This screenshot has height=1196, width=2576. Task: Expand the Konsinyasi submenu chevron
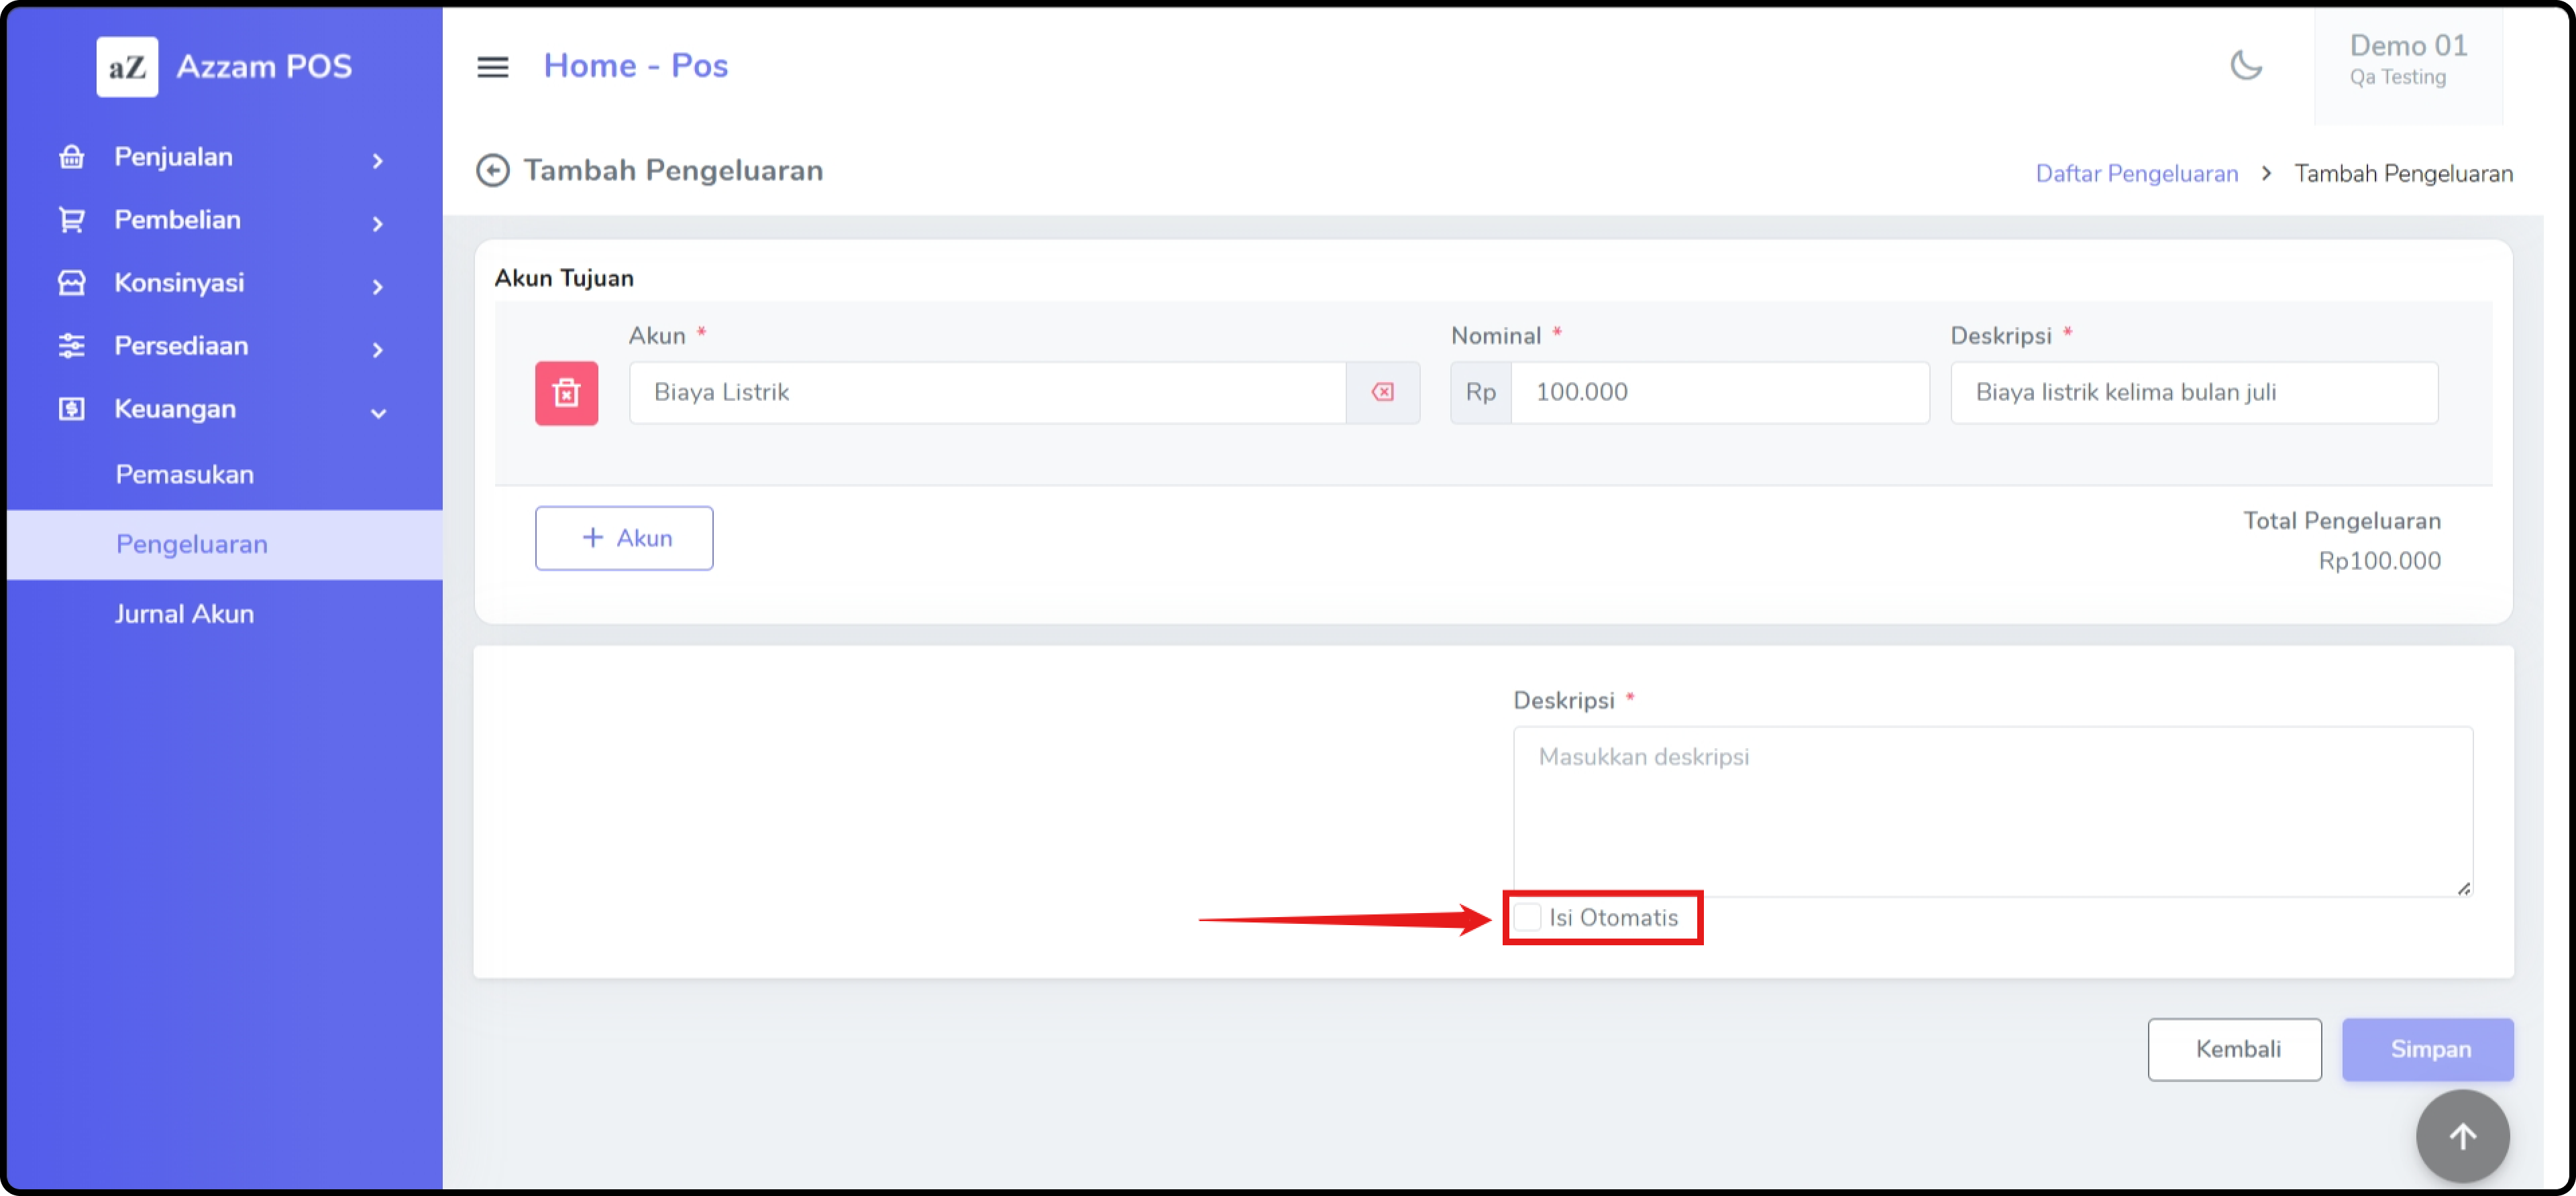377,287
